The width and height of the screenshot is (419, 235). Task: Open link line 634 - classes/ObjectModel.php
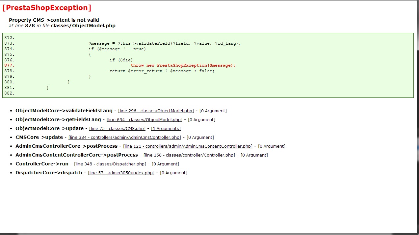144,120
